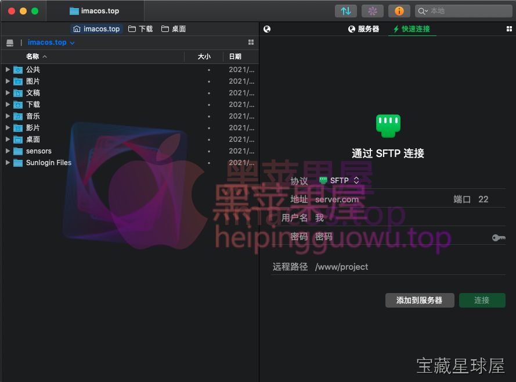Click the 添加到服务器 button
The height and width of the screenshot is (382, 516).
(420, 300)
